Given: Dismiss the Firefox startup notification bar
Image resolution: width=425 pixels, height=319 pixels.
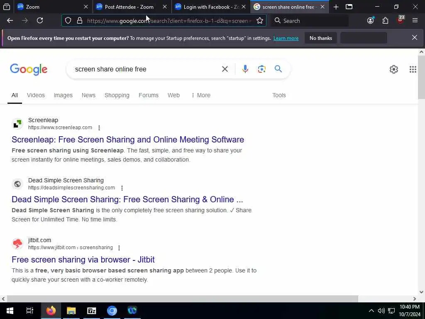Looking at the screenshot, I should pos(415,37).
